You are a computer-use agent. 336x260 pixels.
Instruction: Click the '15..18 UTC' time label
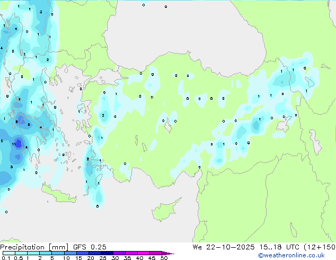(x=279, y=247)
